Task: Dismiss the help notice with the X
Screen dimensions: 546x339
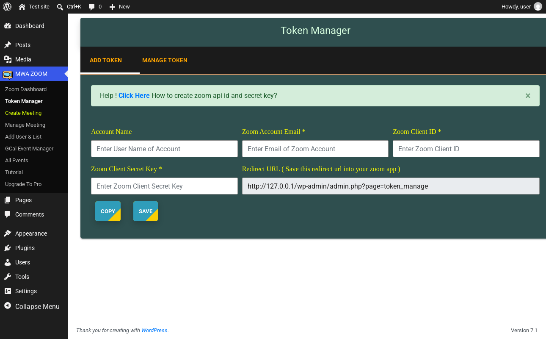Action: tap(528, 96)
